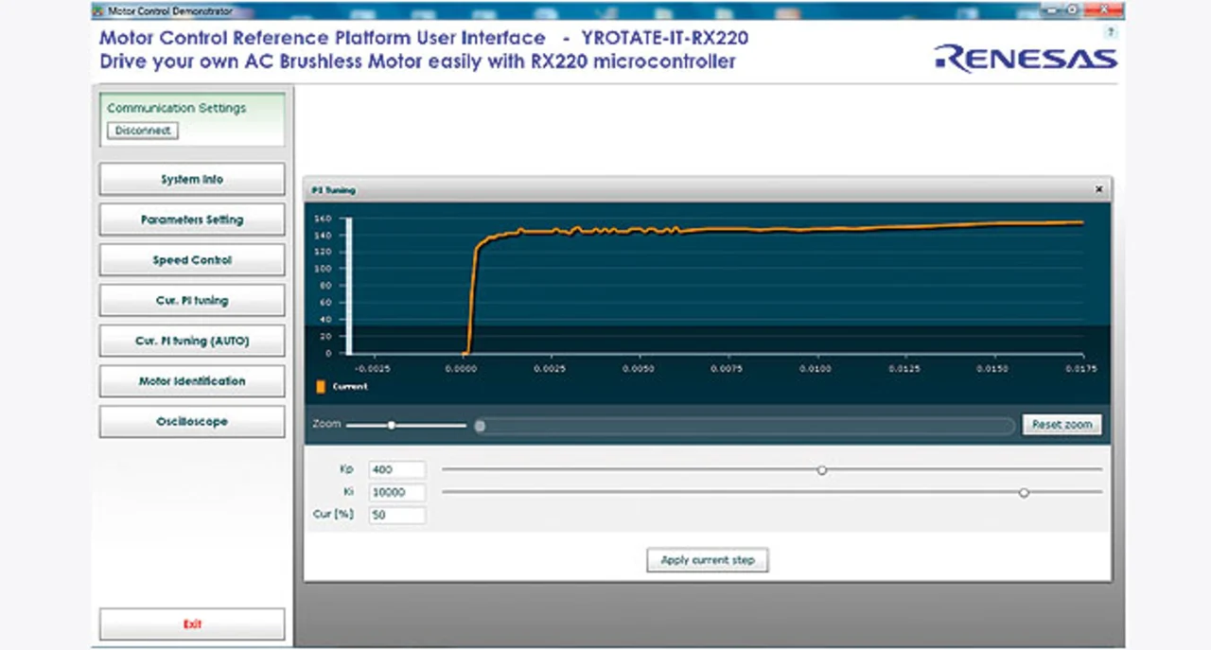Viewport: 1211px width, 650px height.
Task: Click the Kp value field
Action: pyautogui.click(x=397, y=470)
